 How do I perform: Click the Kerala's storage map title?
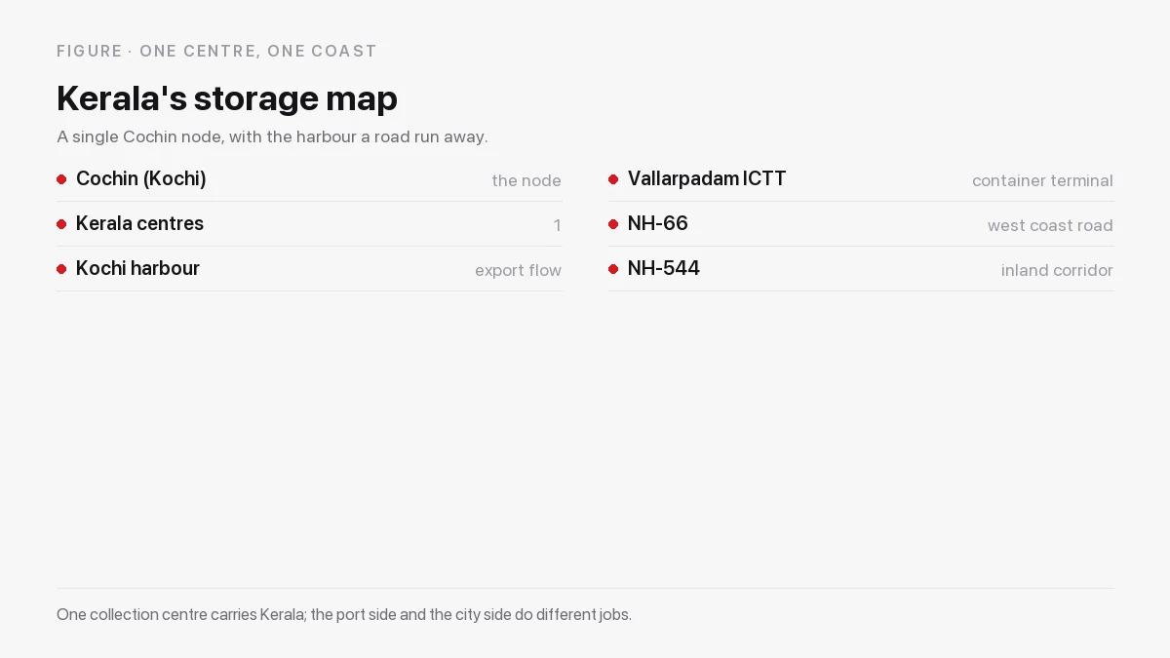tap(227, 98)
